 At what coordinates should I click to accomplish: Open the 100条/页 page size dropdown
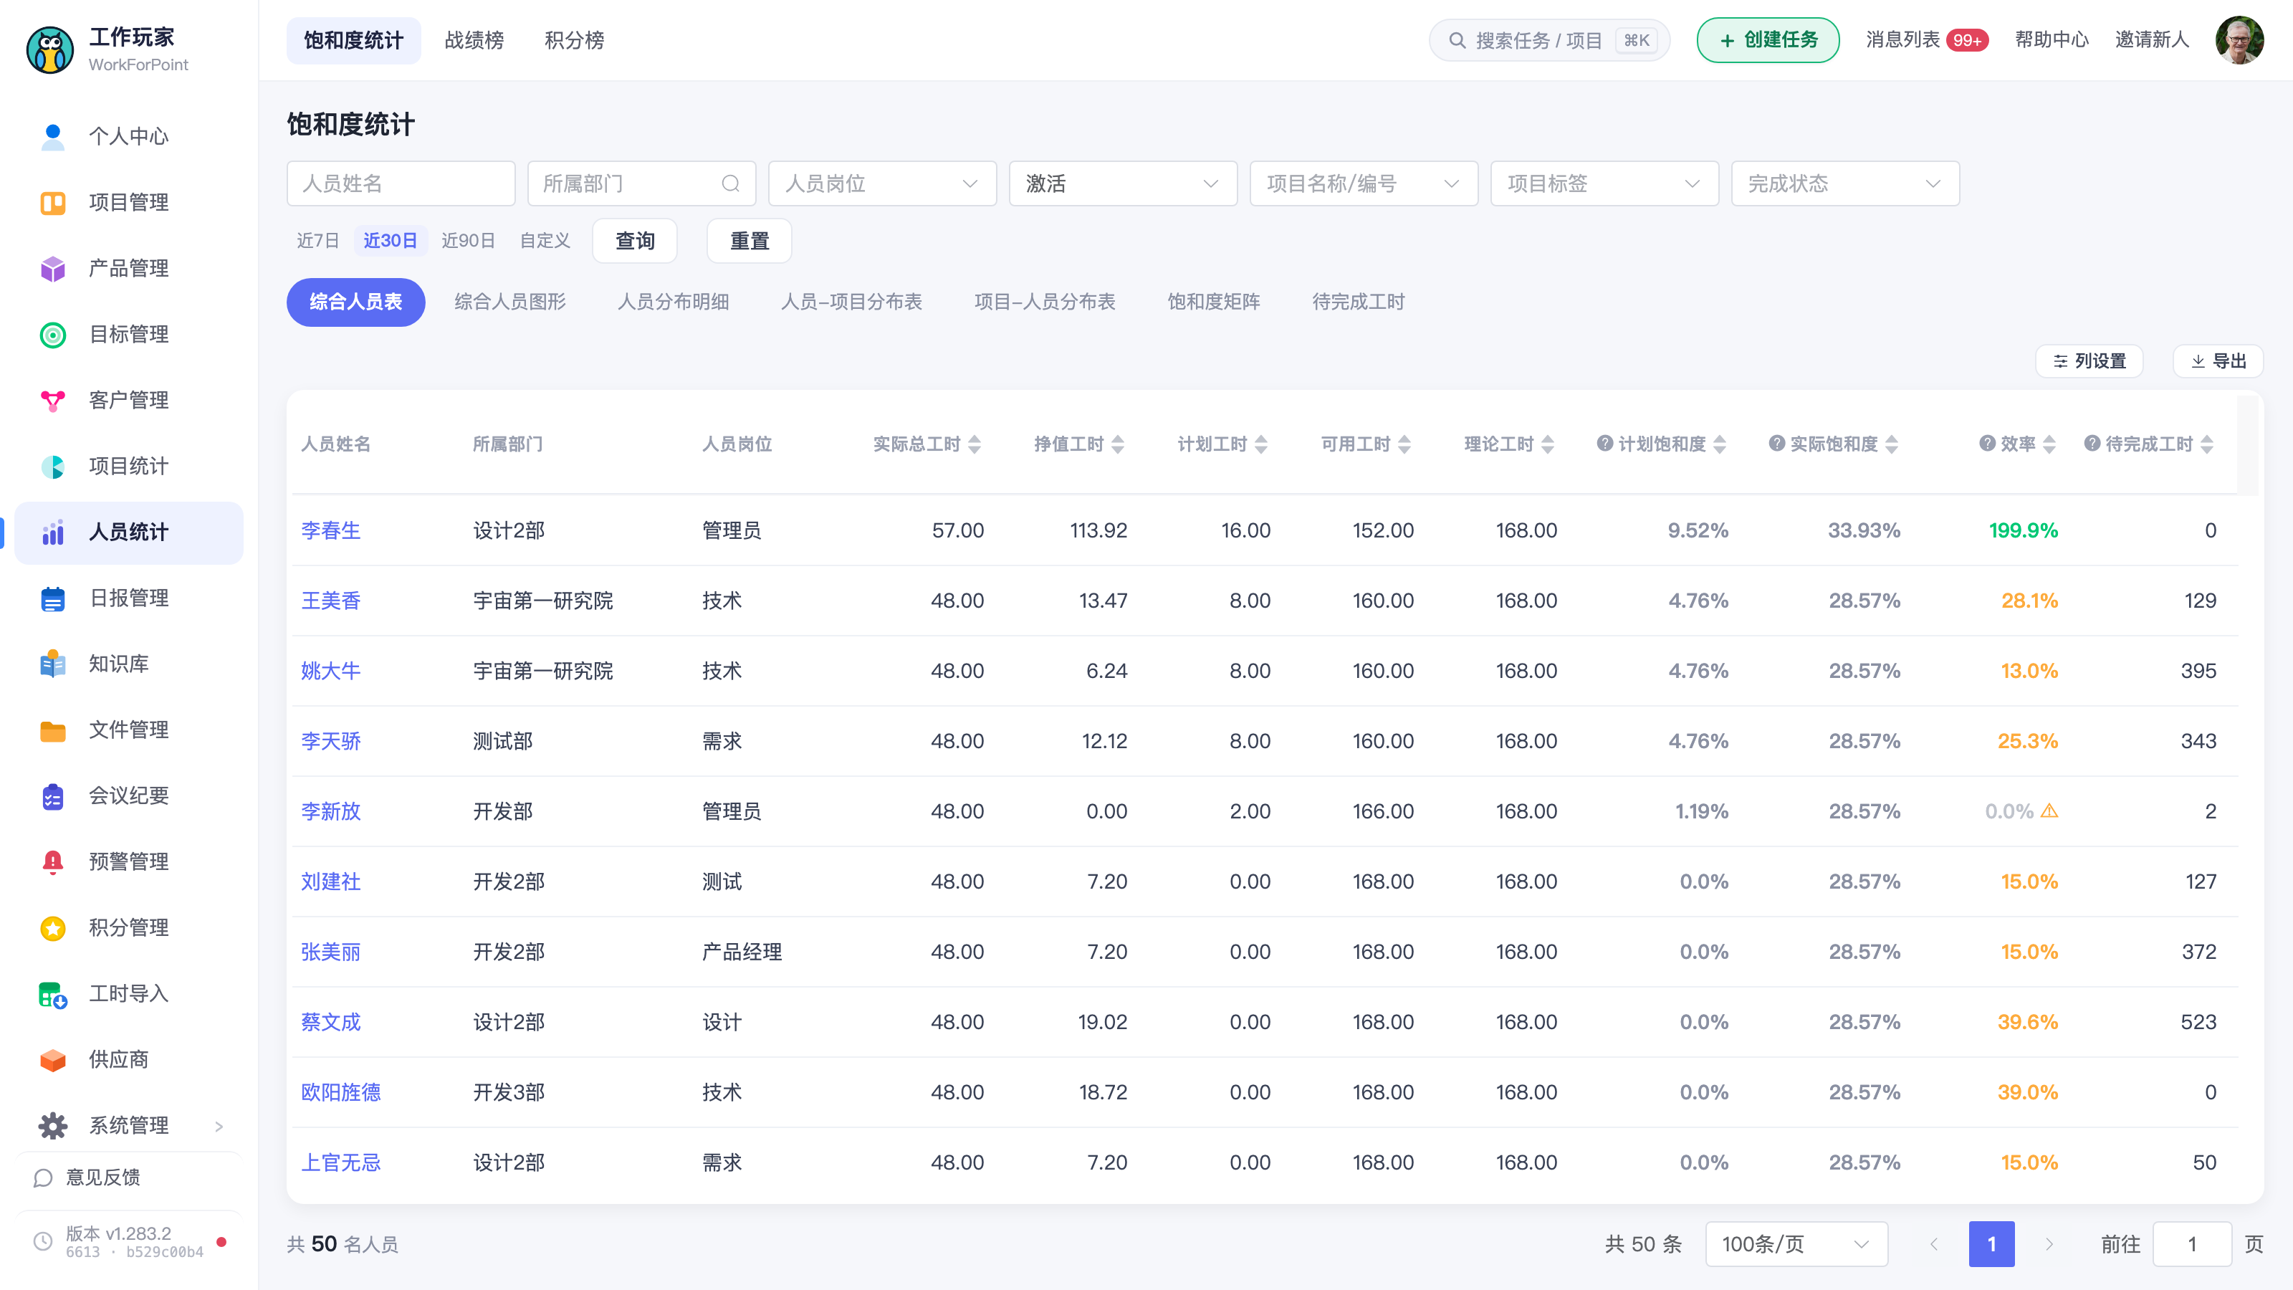(1796, 1243)
